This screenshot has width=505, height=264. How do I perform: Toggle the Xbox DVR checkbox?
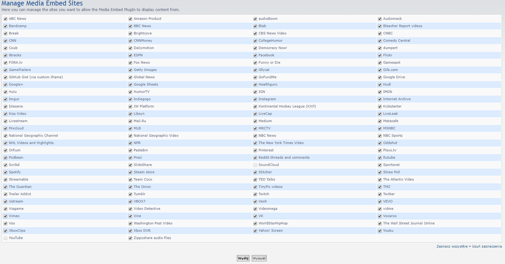(x=130, y=231)
